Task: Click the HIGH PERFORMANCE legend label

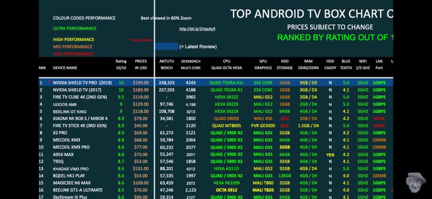Action: (x=74, y=39)
